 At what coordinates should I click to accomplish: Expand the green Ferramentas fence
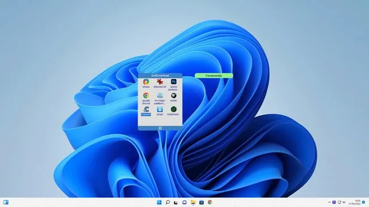tap(213, 75)
